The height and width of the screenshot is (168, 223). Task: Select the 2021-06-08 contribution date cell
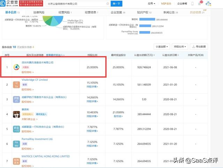(170, 67)
